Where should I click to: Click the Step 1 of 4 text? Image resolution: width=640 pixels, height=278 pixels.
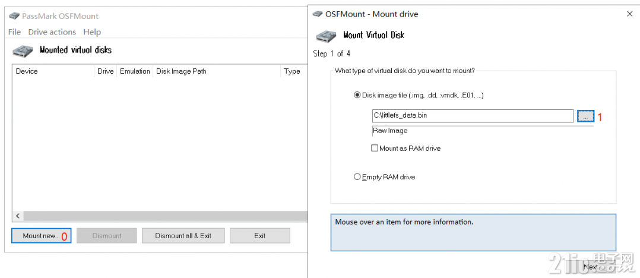coord(331,53)
